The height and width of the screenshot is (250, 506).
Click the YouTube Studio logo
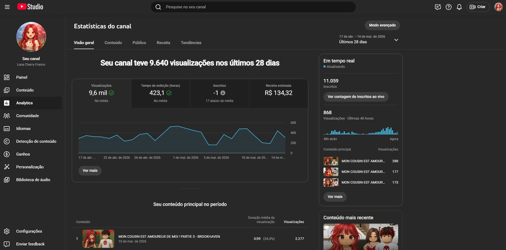[x=30, y=7]
